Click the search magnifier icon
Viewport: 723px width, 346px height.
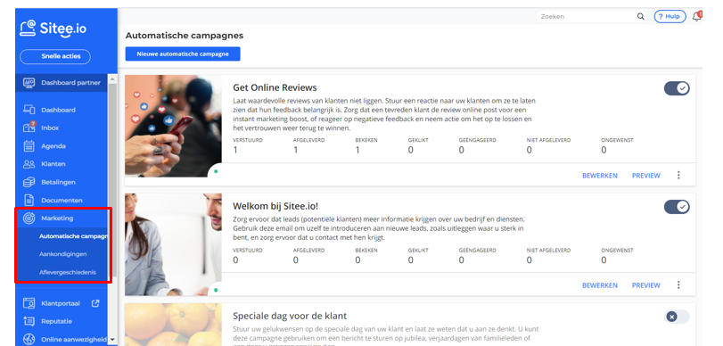coord(640,17)
